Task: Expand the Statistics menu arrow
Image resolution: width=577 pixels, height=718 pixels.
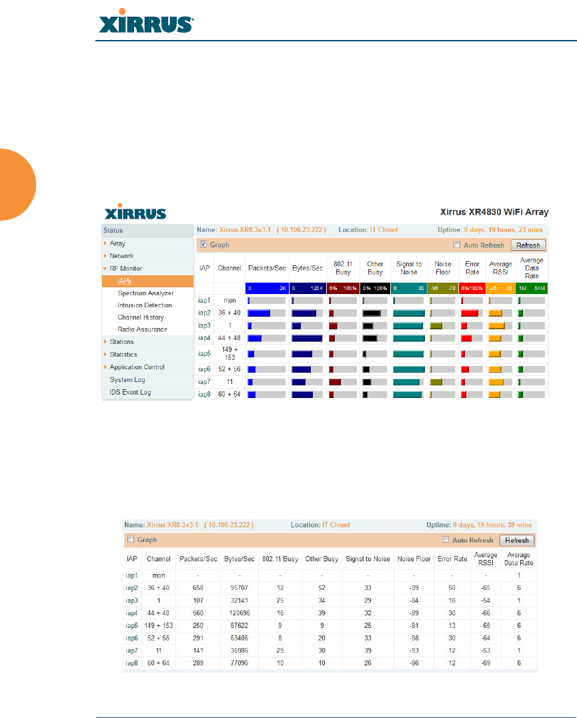Action: click(x=105, y=354)
